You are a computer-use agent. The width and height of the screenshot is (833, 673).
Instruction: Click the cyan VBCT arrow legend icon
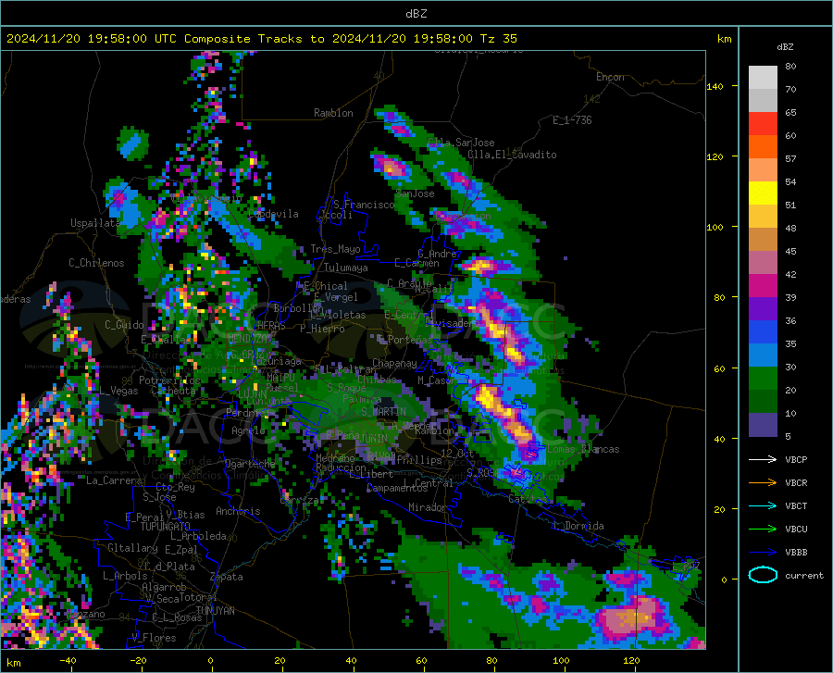point(763,505)
